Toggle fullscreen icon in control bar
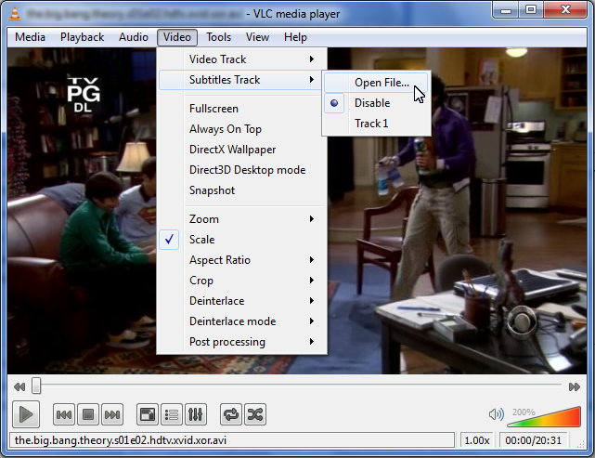This screenshot has width=595, height=458. tap(147, 414)
